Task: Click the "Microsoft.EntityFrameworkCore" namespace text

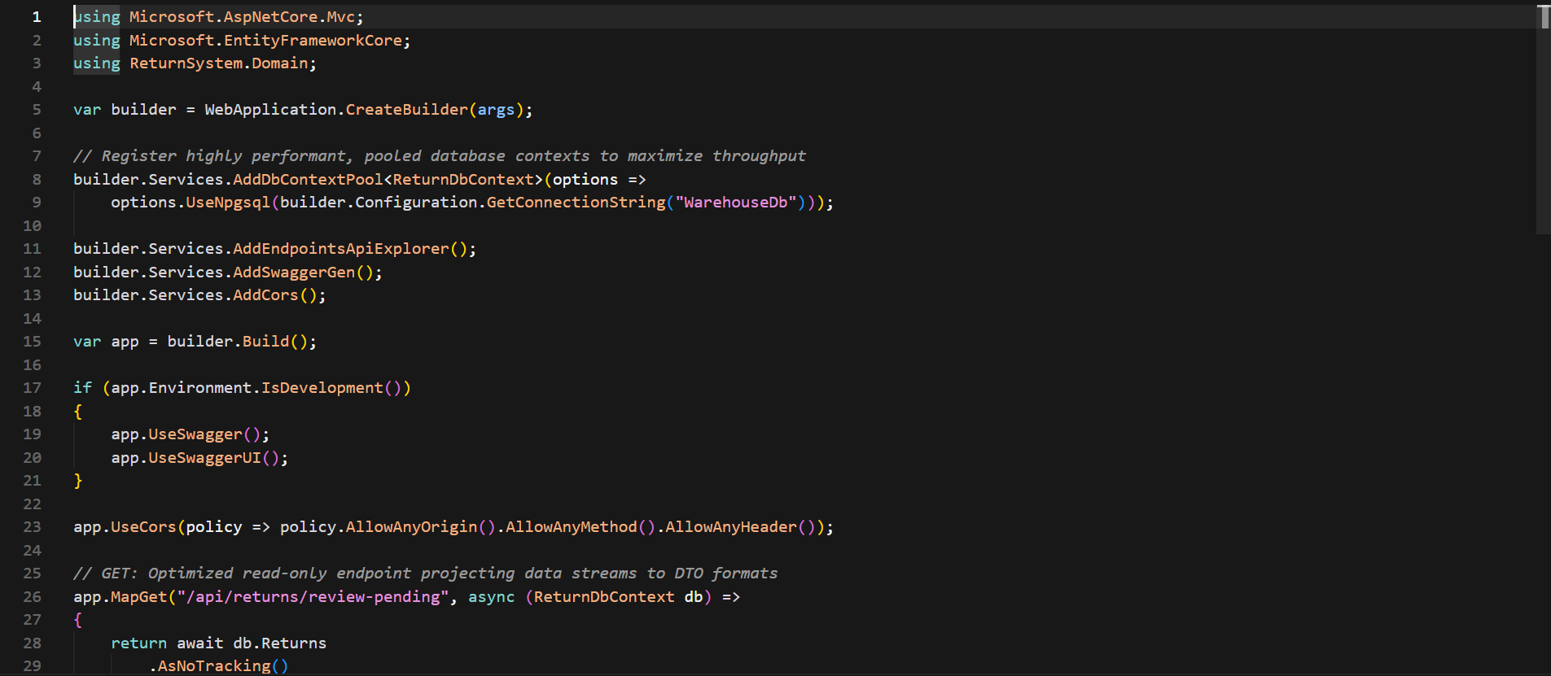Action: point(266,41)
